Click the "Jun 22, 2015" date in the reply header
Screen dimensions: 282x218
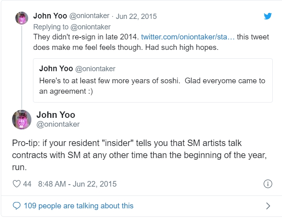(x=136, y=16)
